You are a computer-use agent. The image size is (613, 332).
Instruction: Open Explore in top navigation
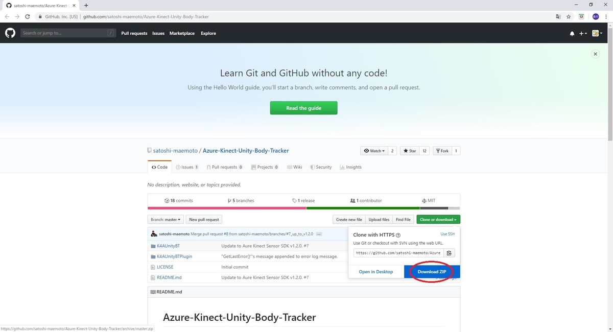pyautogui.click(x=208, y=33)
